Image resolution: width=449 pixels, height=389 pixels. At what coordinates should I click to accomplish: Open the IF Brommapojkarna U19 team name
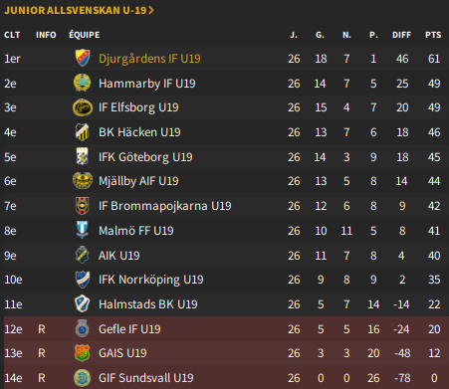(x=165, y=206)
